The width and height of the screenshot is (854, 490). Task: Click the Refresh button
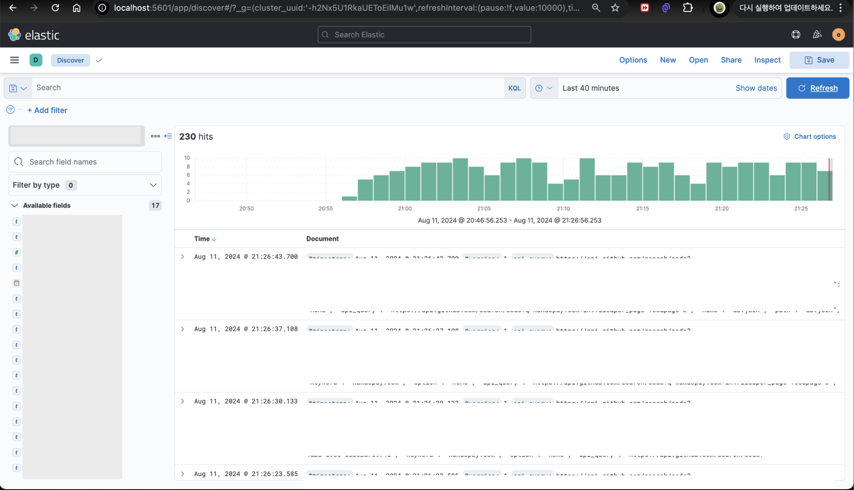[x=817, y=88]
